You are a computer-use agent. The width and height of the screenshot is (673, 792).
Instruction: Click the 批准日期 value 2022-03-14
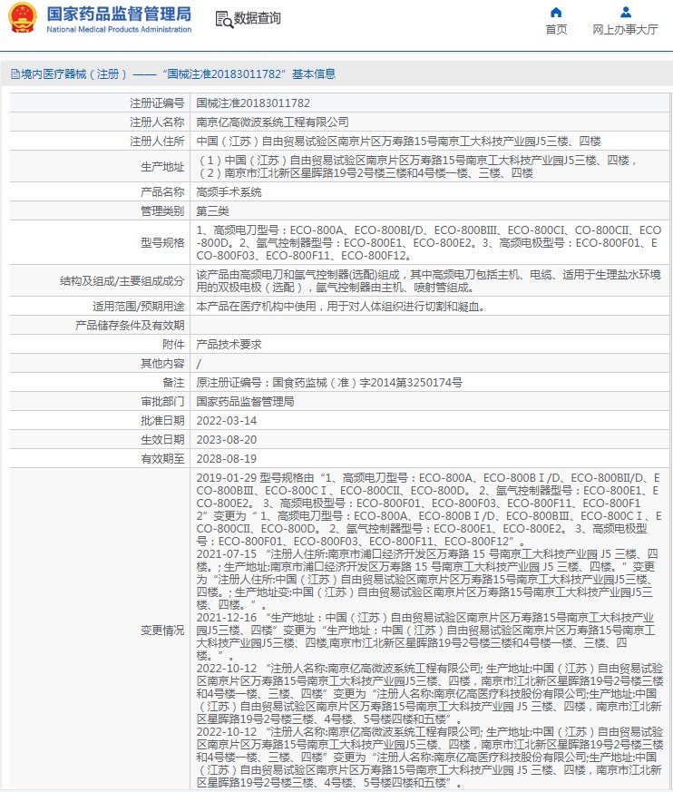click(226, 421)
